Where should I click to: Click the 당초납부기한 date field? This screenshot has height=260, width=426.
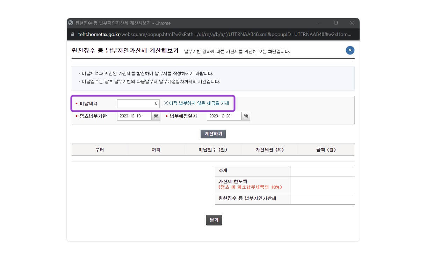pyautogui.click(x=134, y=116)
